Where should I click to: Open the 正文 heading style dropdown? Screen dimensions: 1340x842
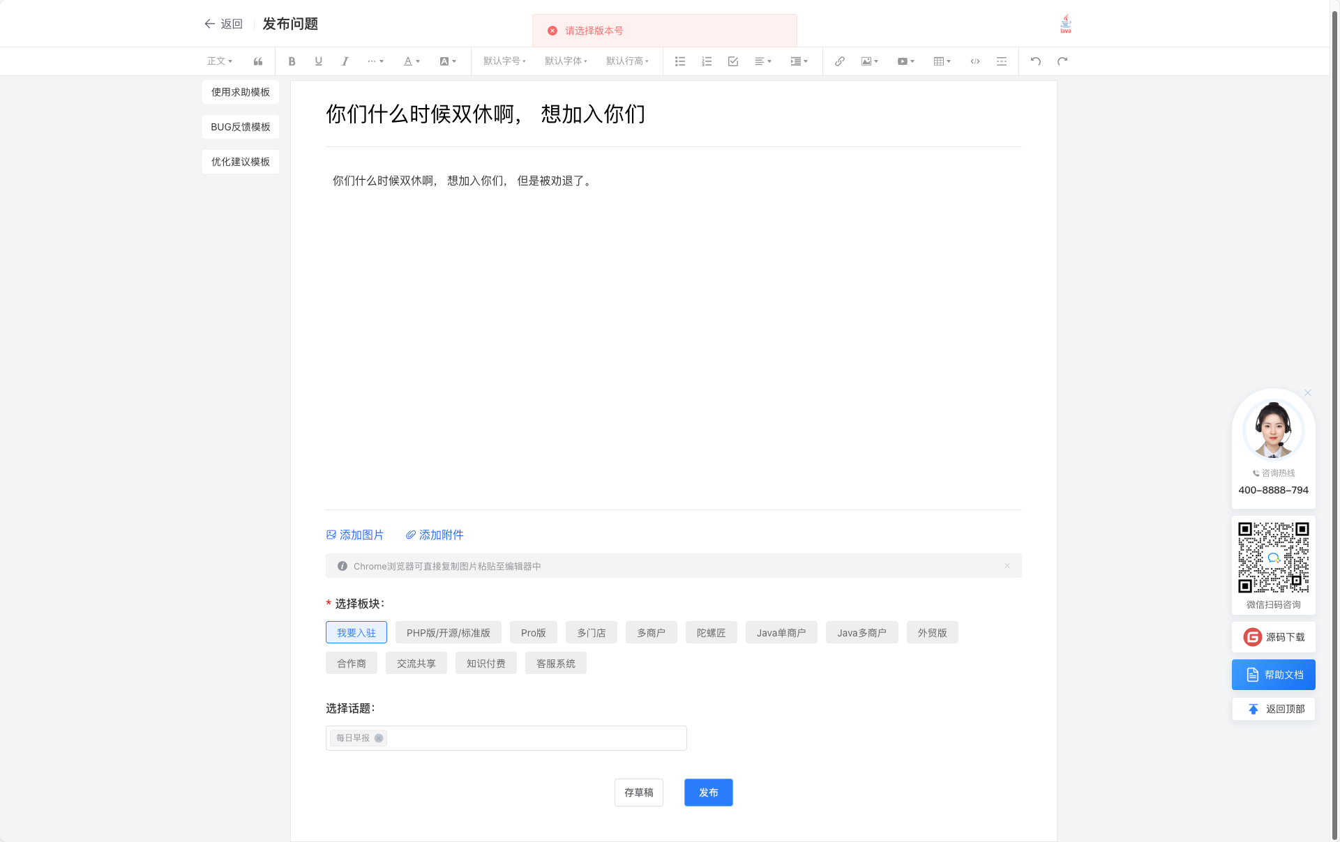pyautogui.click(x=220, y=61)
